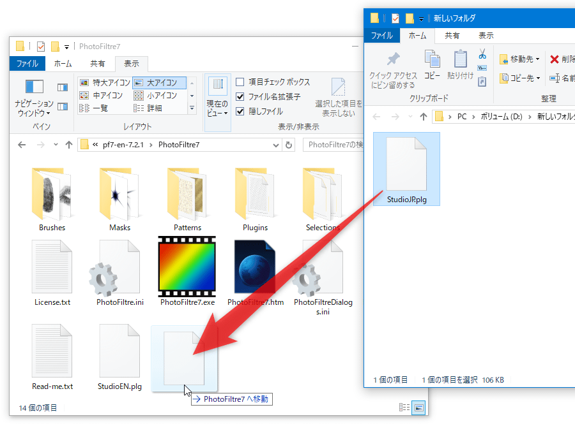
Task: Click Refresh button in PhotoFiltre7 address bar
Action: coord(289,145)
